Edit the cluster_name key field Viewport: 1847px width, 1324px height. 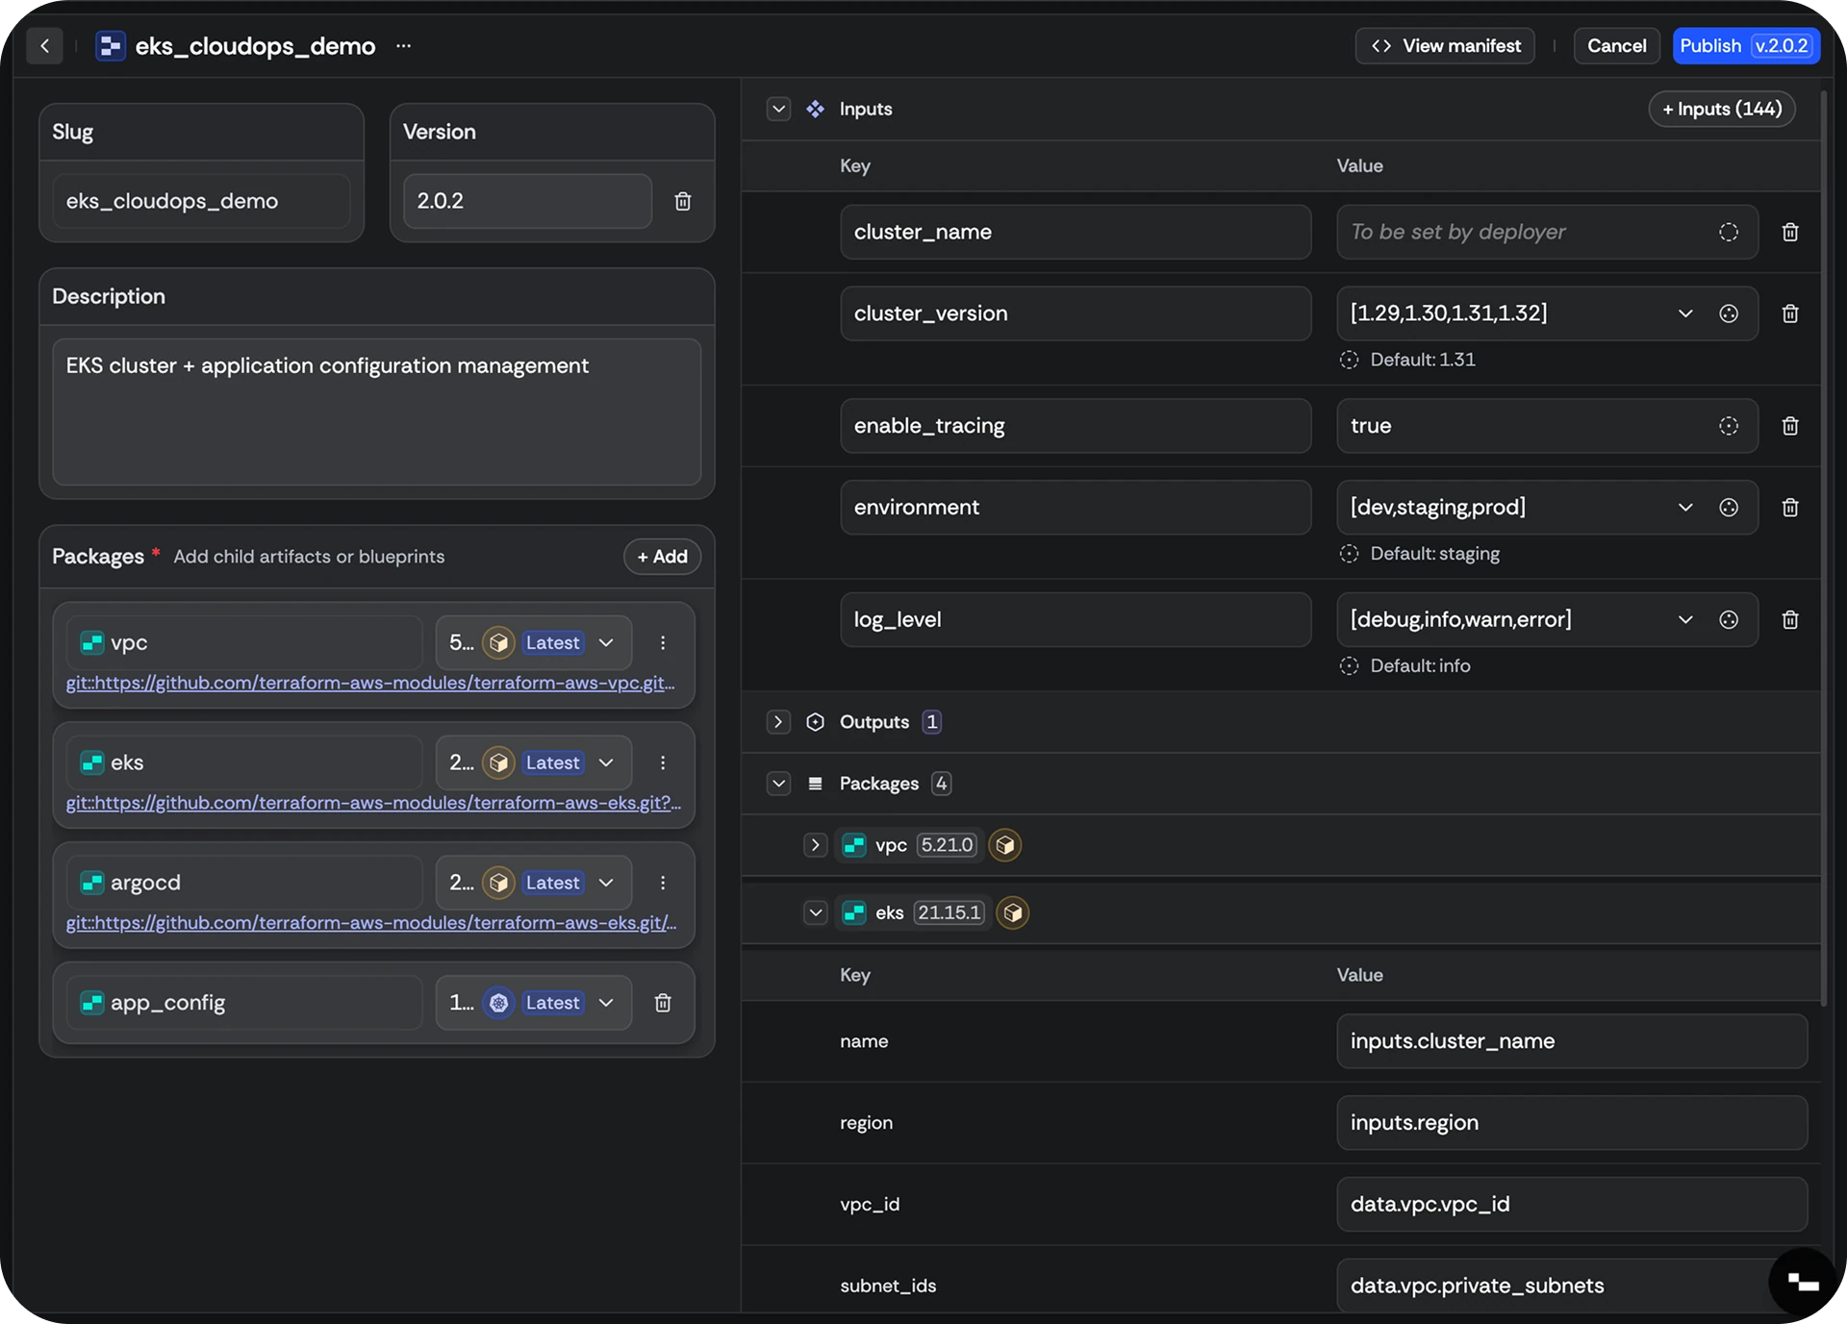tap(1075, 232)
